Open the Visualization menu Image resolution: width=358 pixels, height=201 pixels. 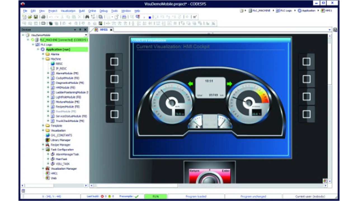pyautogui.click(x=68, y=11)
